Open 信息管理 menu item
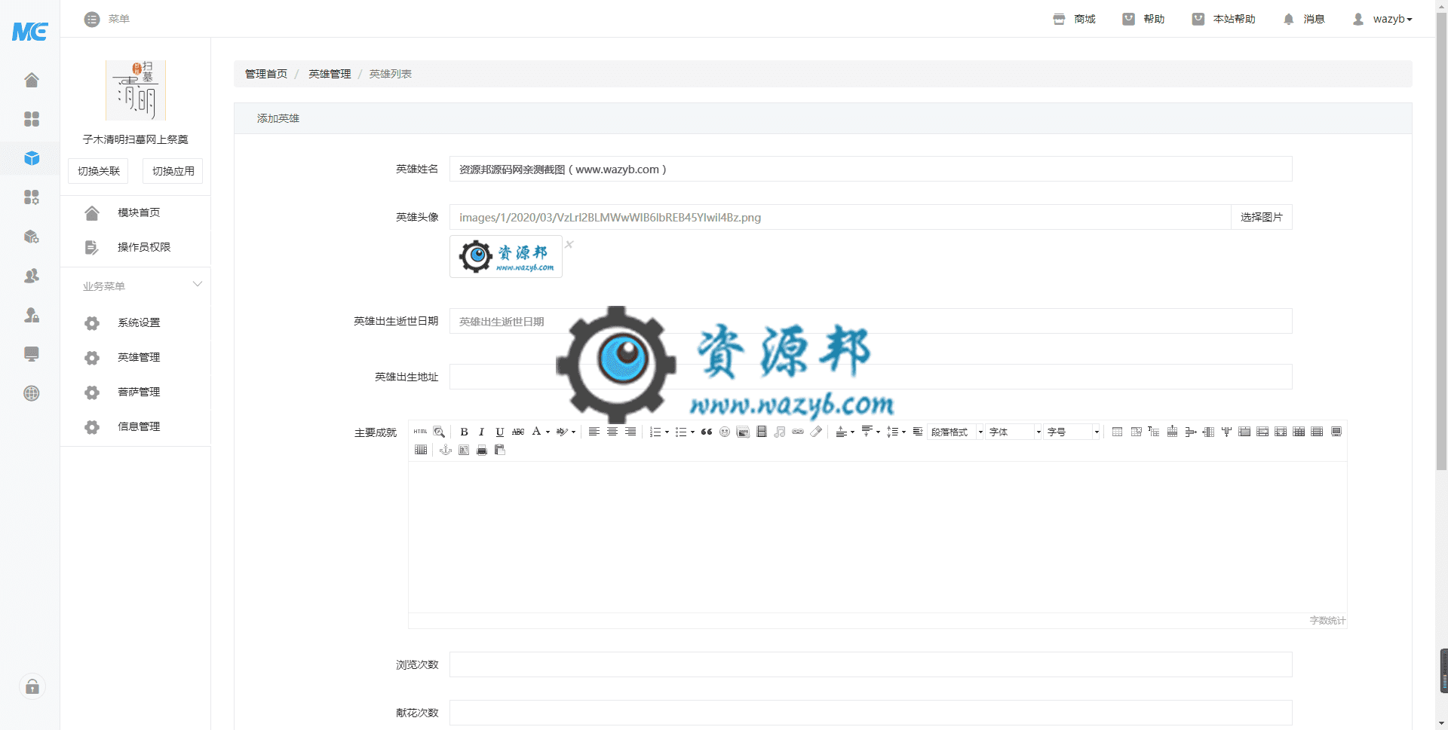 pos(136,426)
